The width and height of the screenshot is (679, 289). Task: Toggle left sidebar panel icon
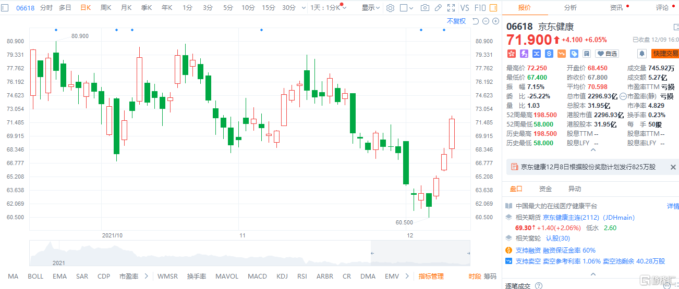[x=5, y=8]
